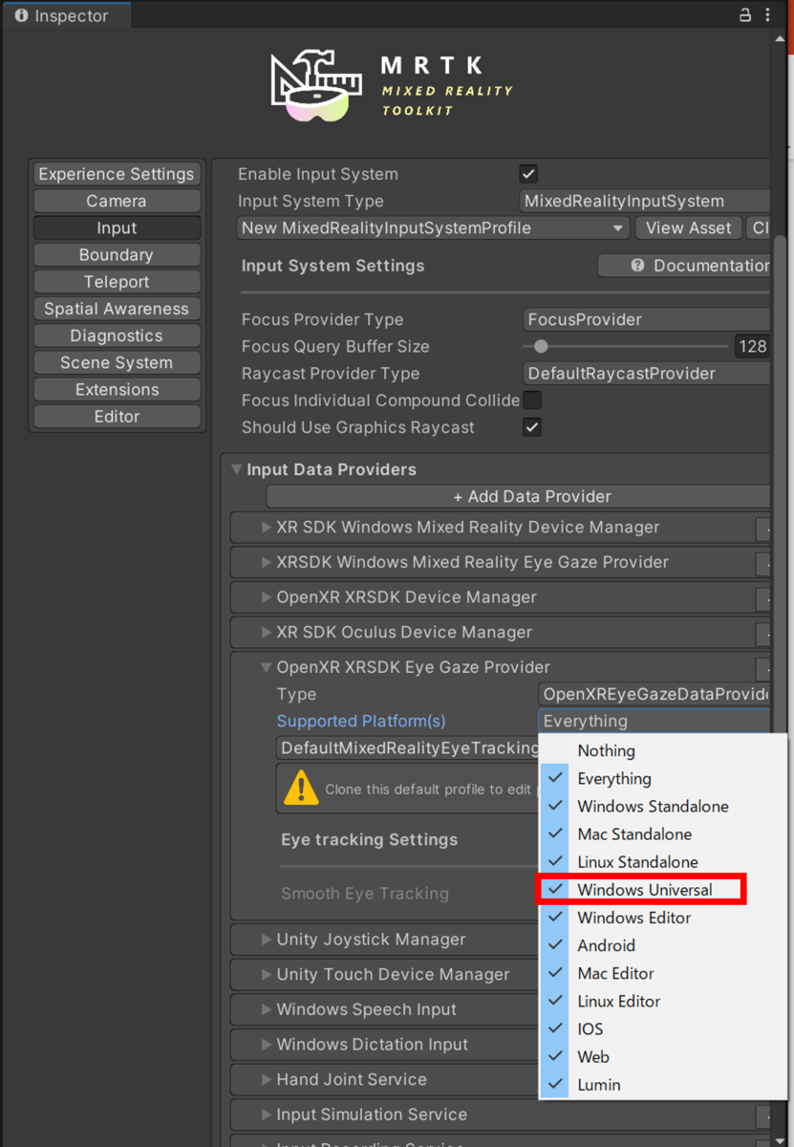Collapse OpenXR XRSDK Eye Gaze Provider
The height and width of the screenshot is (1147, 794).
(267, 667)
